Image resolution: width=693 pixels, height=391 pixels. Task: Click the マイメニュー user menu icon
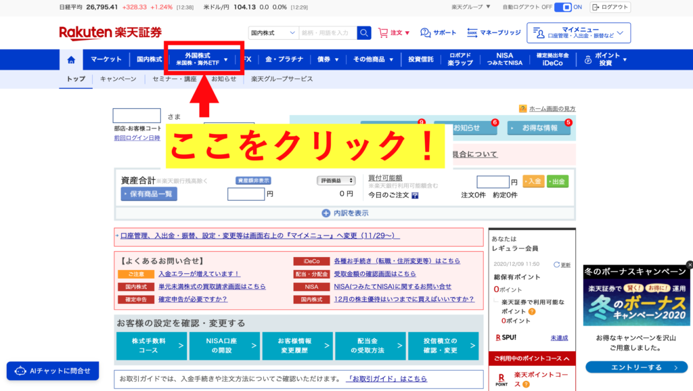click(538, 33)
